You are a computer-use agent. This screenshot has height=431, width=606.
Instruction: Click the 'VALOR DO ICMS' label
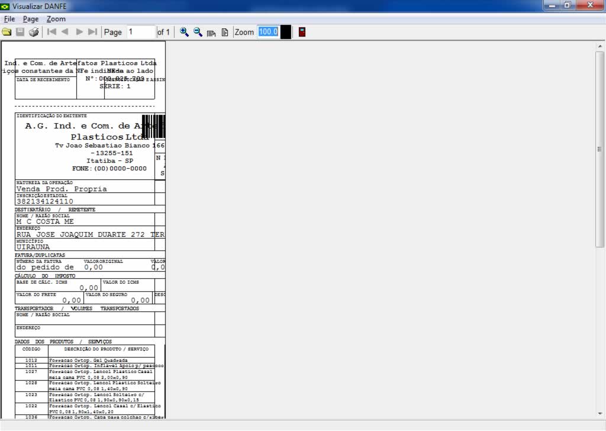tap(121, 282)
